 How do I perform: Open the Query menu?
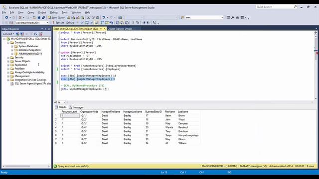tap(31, 12)
